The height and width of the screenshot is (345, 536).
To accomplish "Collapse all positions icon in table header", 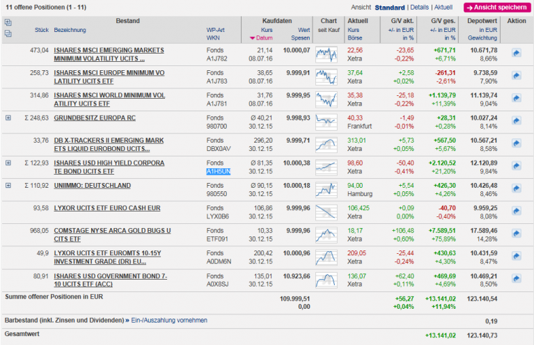I will [x=8, y=33].
